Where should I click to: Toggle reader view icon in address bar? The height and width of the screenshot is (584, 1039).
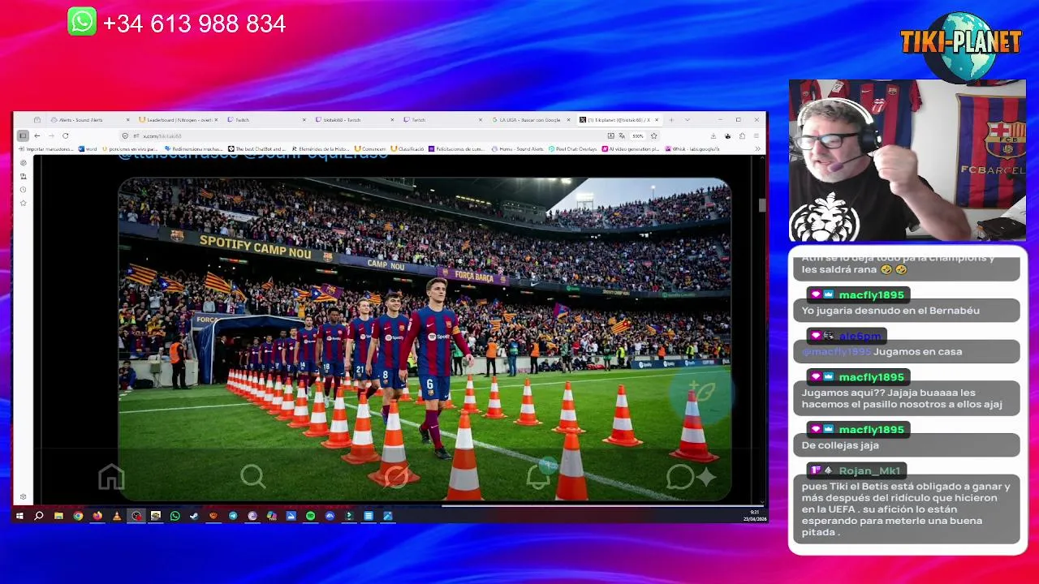[x=610, y=135]
